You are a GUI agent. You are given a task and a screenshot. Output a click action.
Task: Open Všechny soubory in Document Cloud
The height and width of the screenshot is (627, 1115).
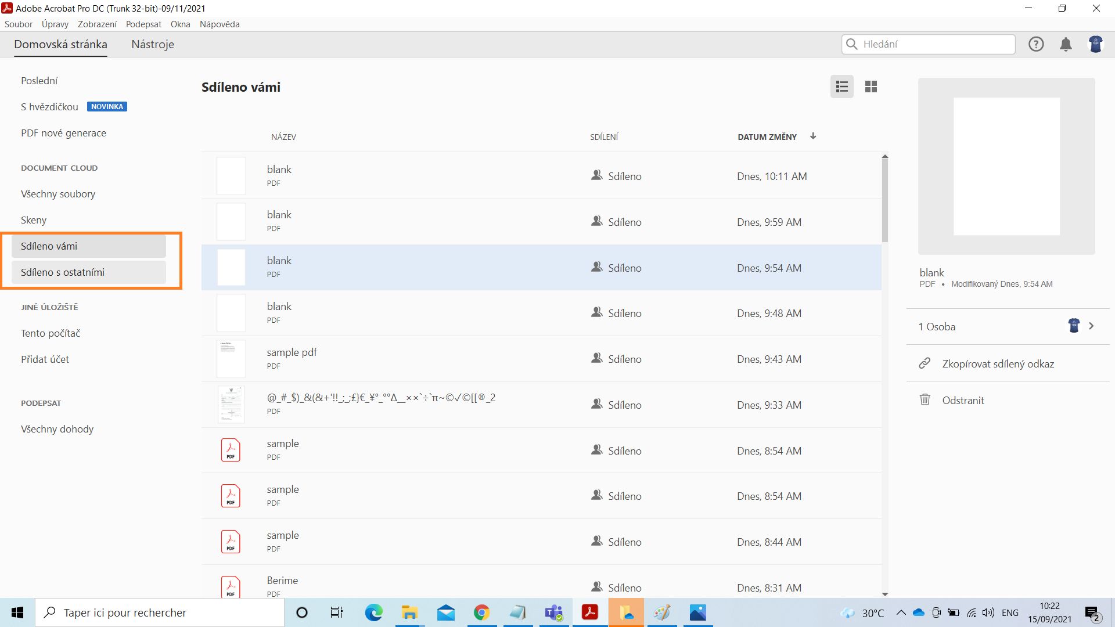(58, 194)
